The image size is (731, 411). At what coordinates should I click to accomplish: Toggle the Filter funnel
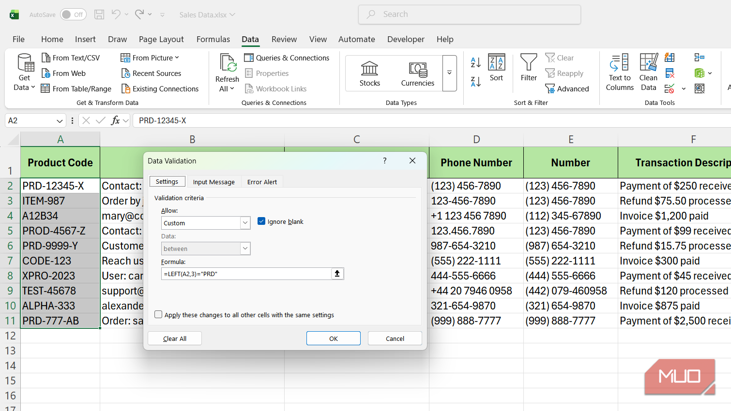(x=529, y=68)
